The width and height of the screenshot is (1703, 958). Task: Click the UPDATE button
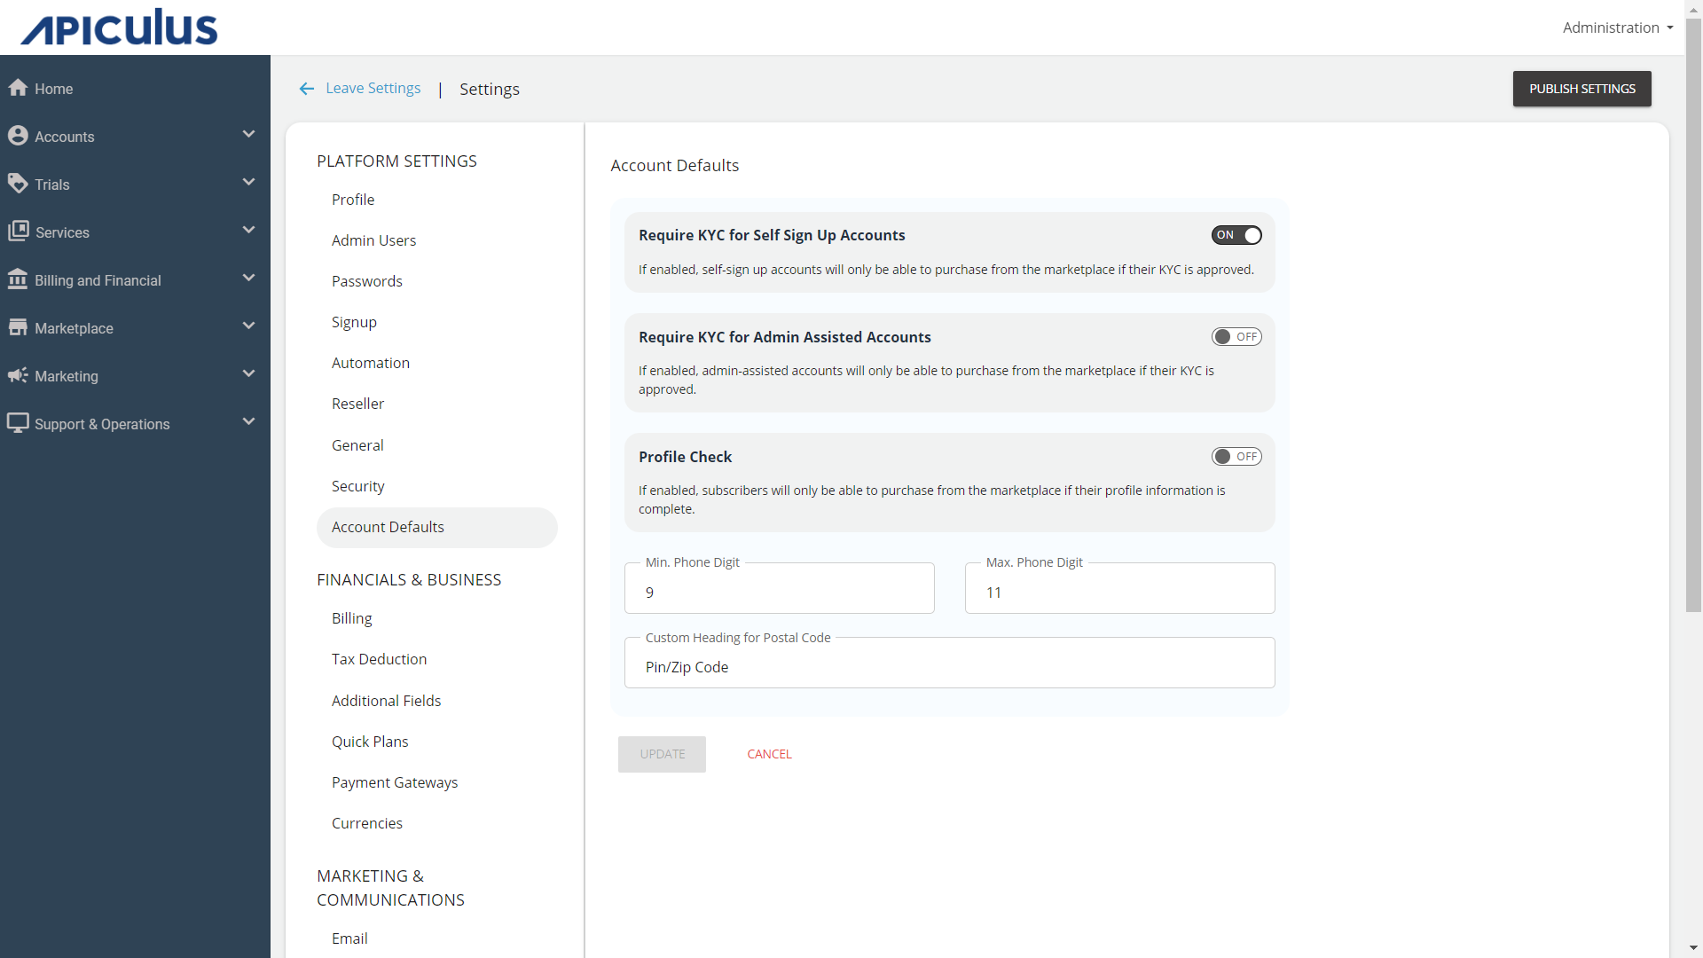(x=662, y=753)
